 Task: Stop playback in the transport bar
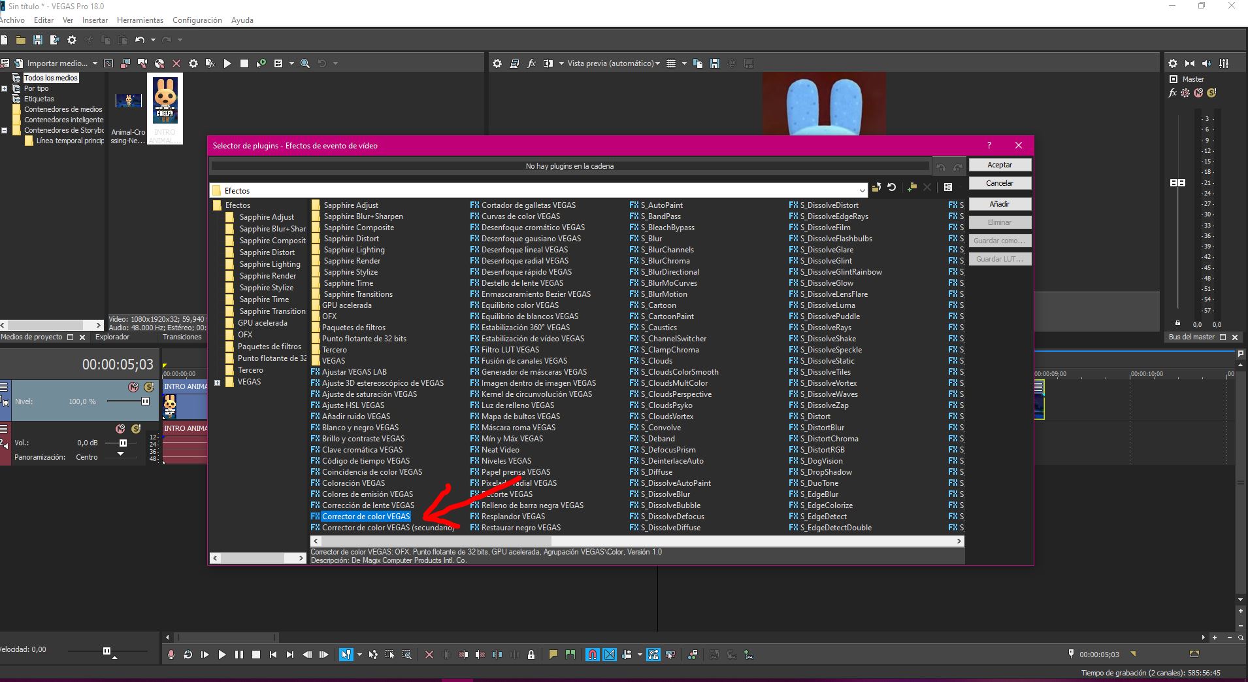(256, 655)
